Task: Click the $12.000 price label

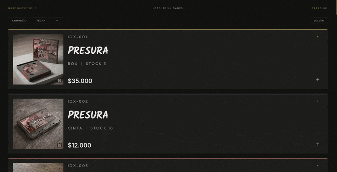Action: pyautogui.click(x=80, y=145)
